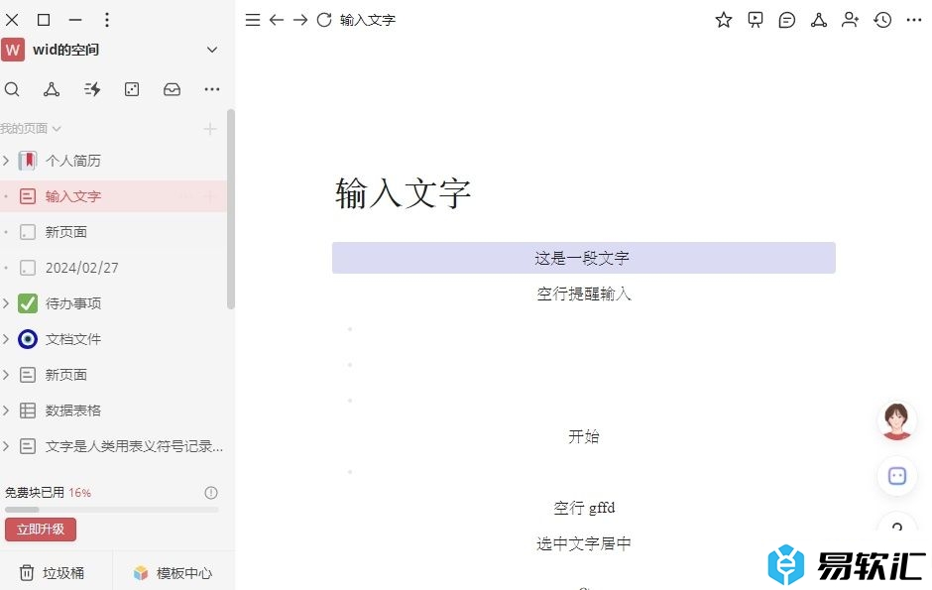The image size is (932, 590).
Task: Click the 空行提醒输入 line
Action: tap(584, 294)
